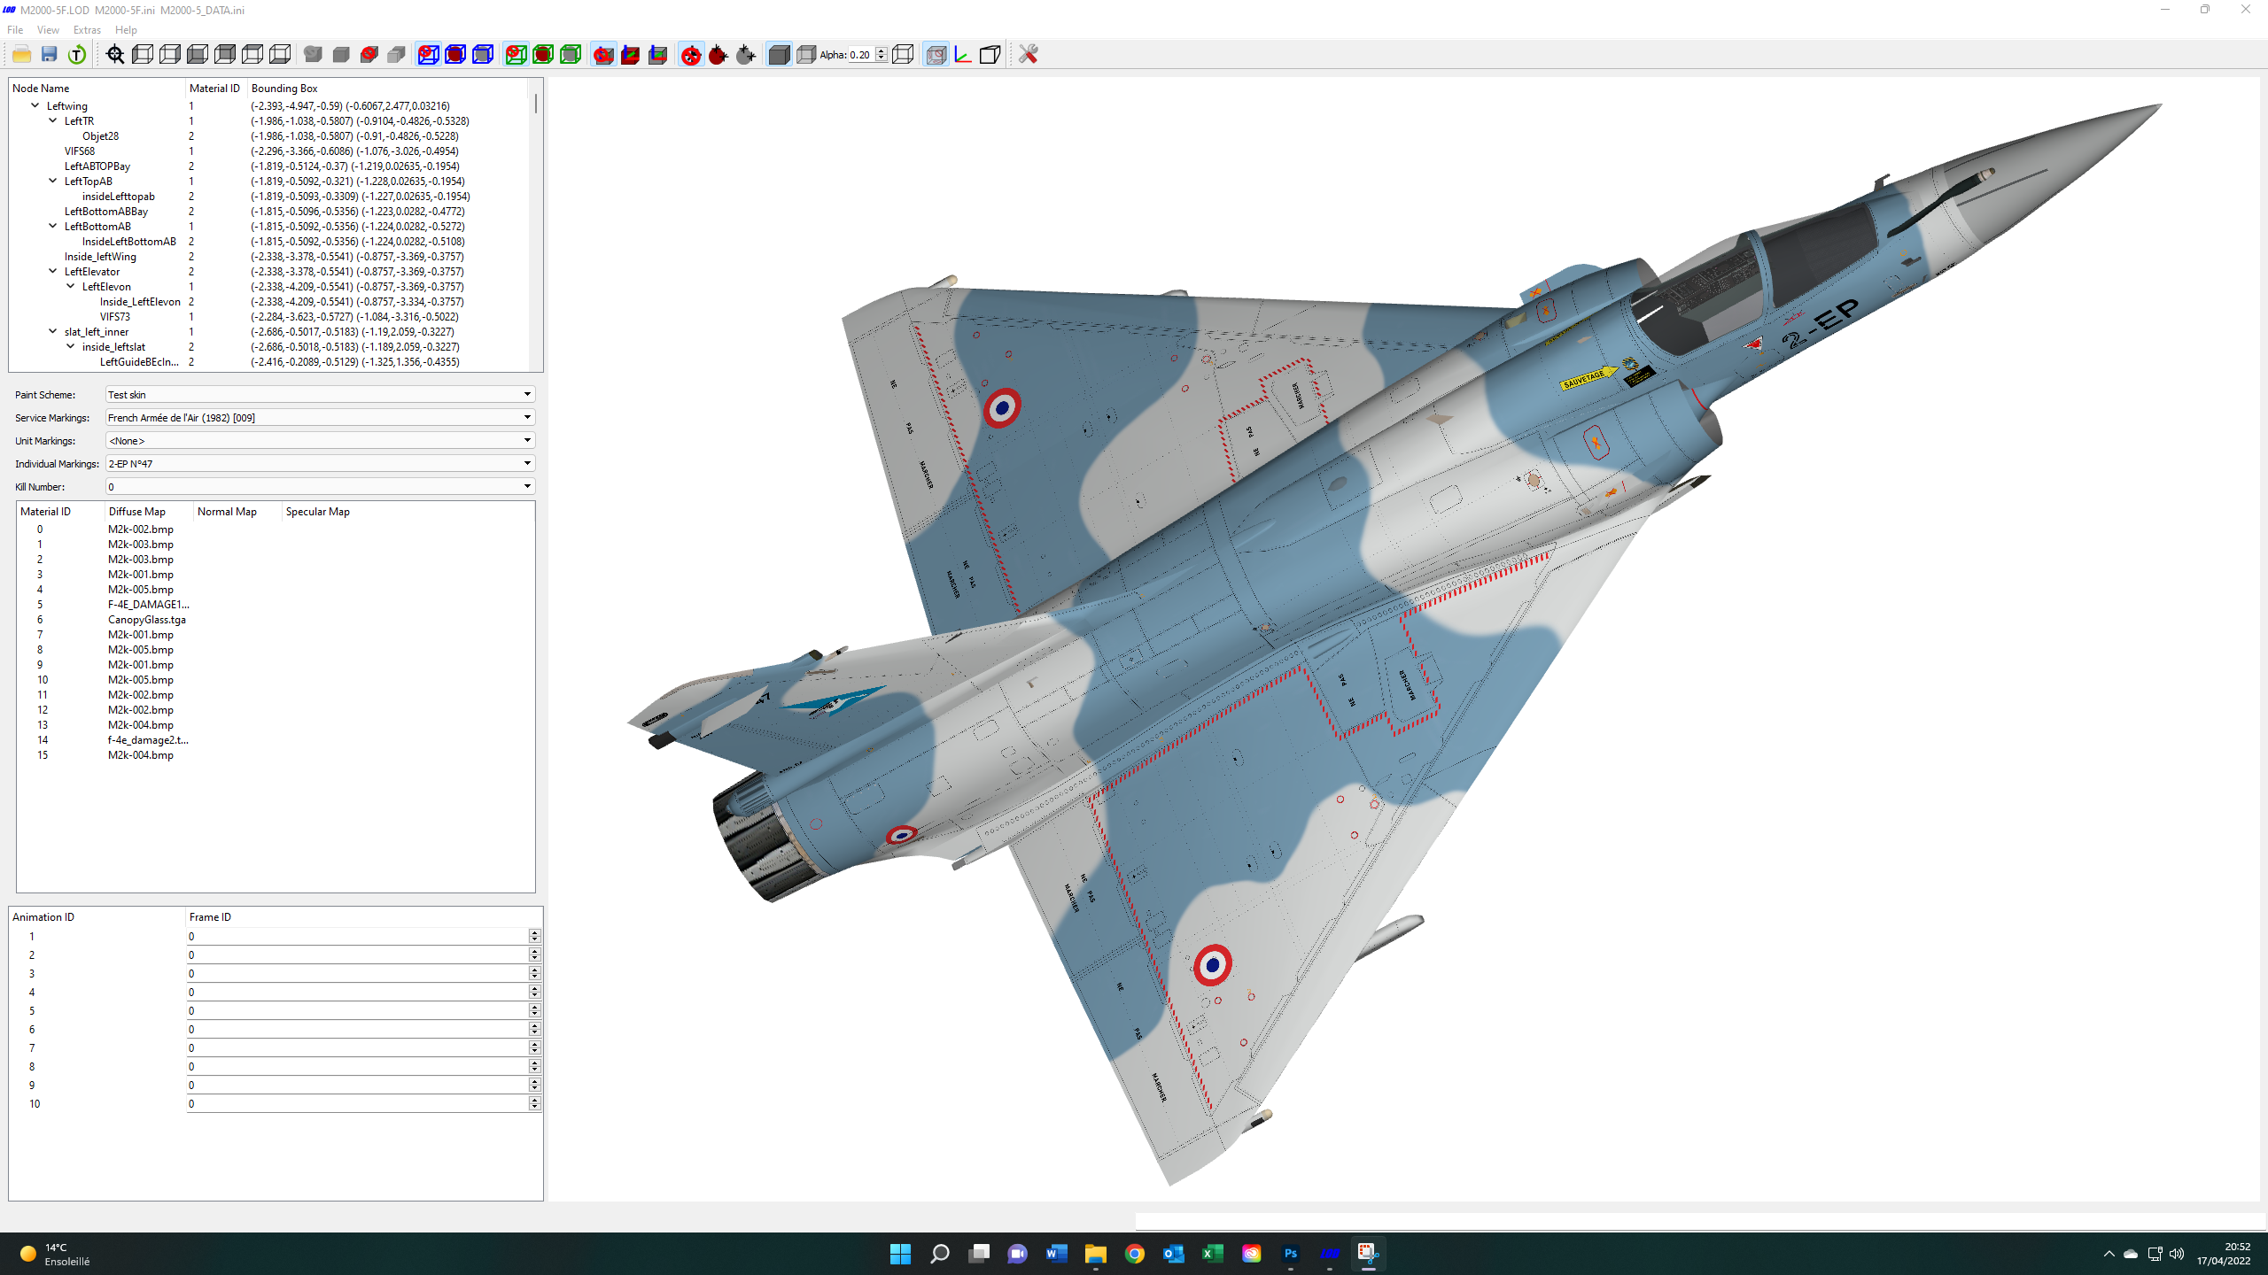Select the VIFS68 node in the tree
Screen dimensions: 2268x1275
(x=80, y=151)
